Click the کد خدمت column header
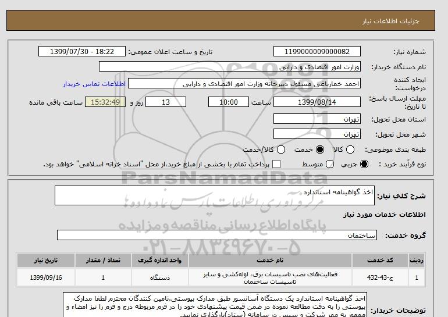 pyautogui.click(x=380, y=260)
